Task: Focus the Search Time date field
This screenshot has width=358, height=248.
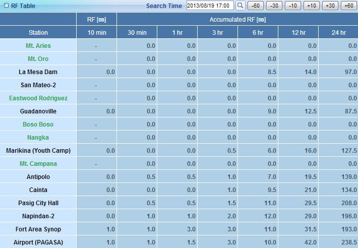Action: tap(210, 6)
